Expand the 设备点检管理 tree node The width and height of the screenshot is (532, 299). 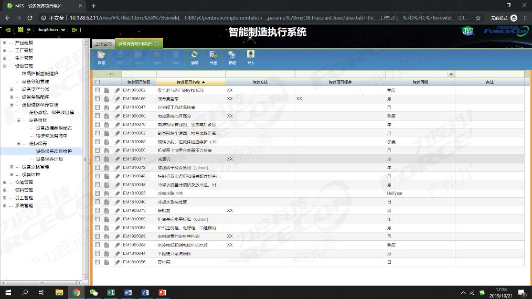[x=12, y=167]
